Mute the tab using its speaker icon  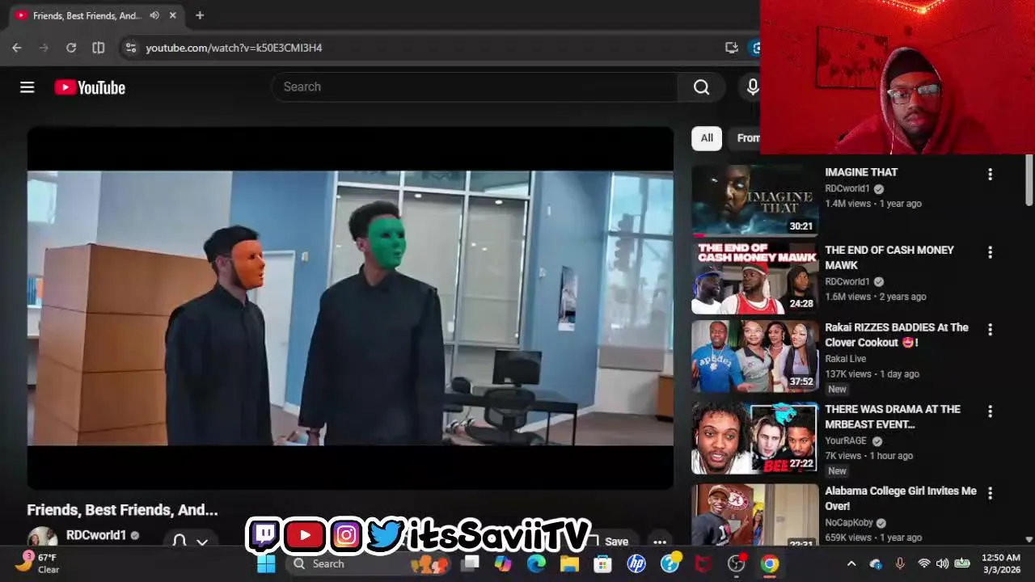pos(154,15)
